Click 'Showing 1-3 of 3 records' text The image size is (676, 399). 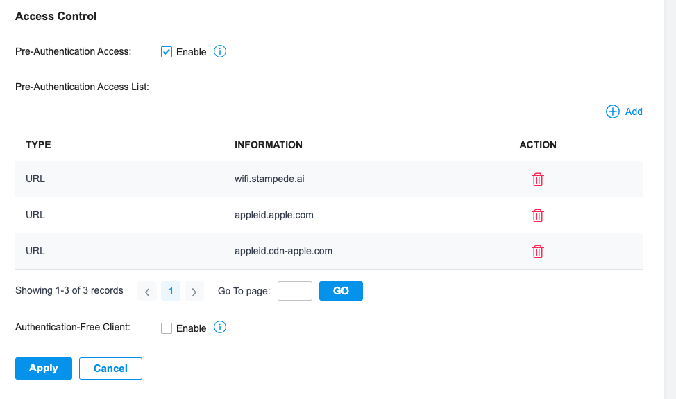pos(69,290)
